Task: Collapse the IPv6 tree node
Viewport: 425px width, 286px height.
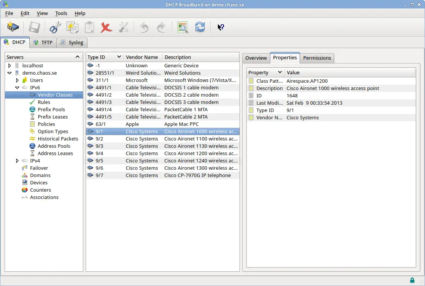Action: point(17,88)
